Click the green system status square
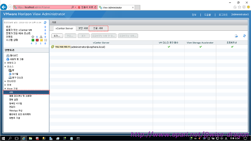The width and height of the screenshot is (251, 141). 33,40
